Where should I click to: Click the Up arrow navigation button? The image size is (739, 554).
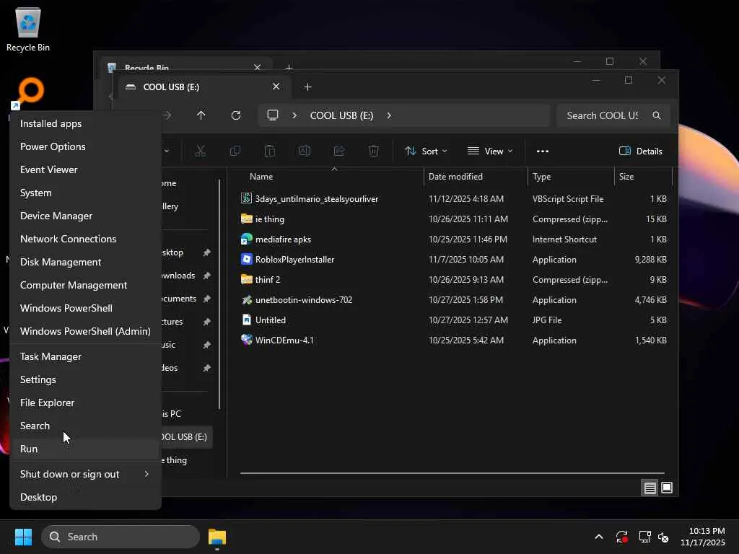(x=201, y=115)
